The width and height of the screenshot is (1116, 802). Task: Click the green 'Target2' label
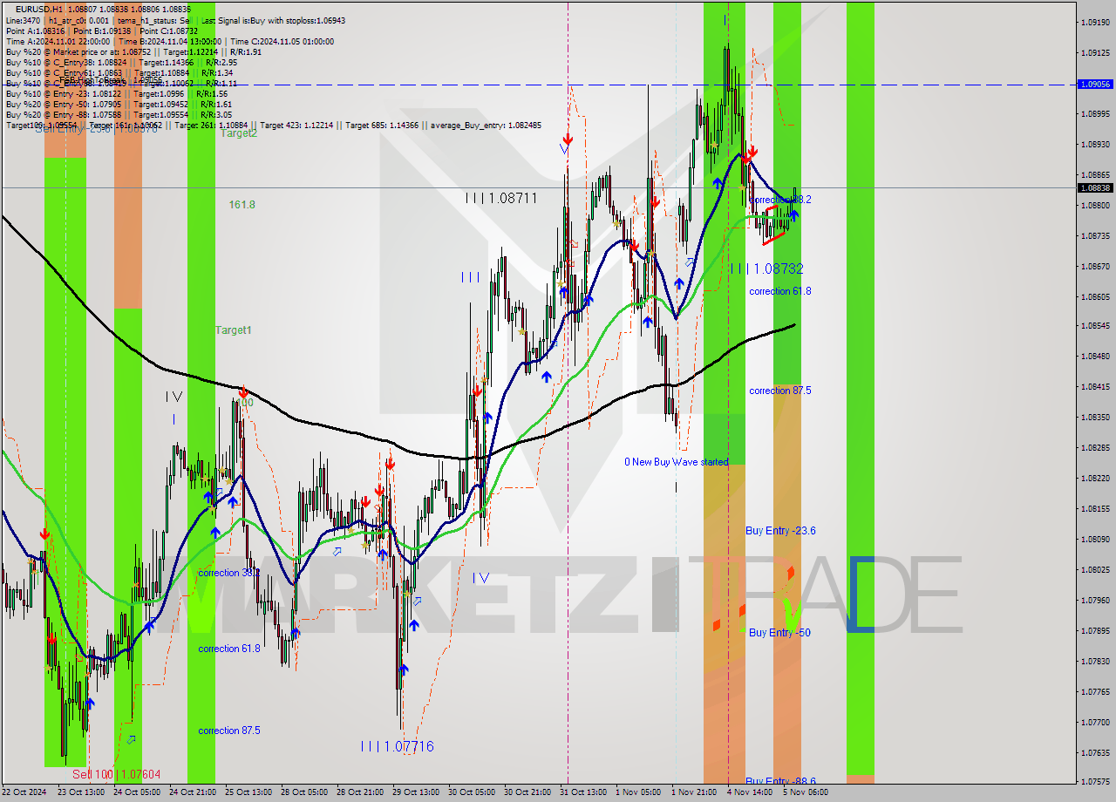click(238, 133)
